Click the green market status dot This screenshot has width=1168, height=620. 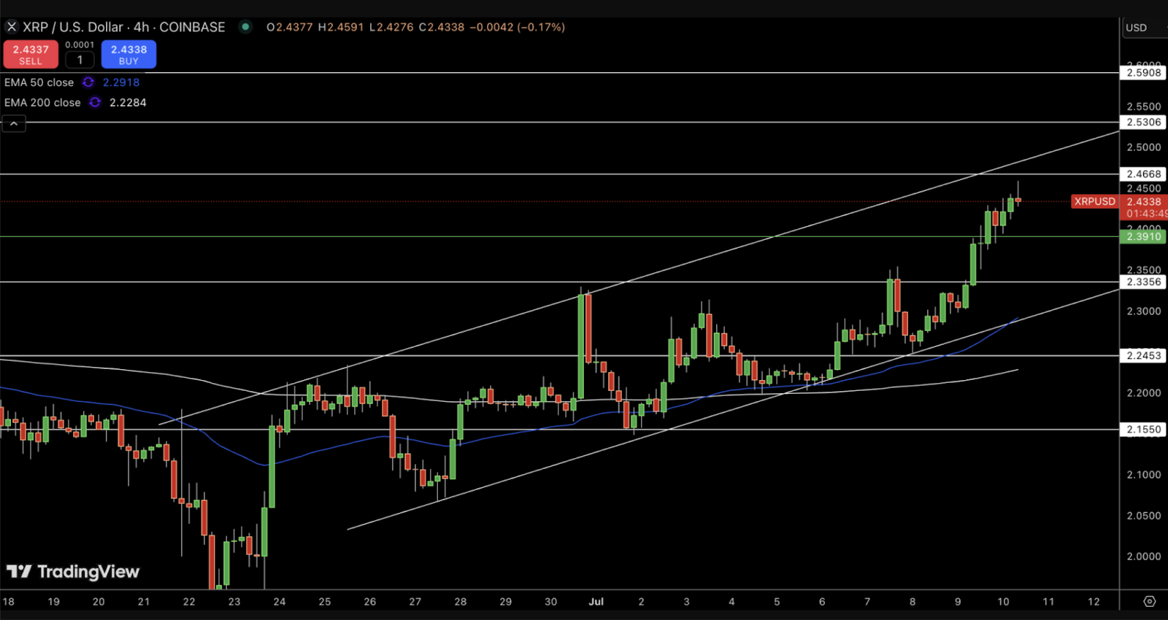246,27
